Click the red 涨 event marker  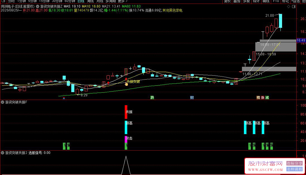263,98
